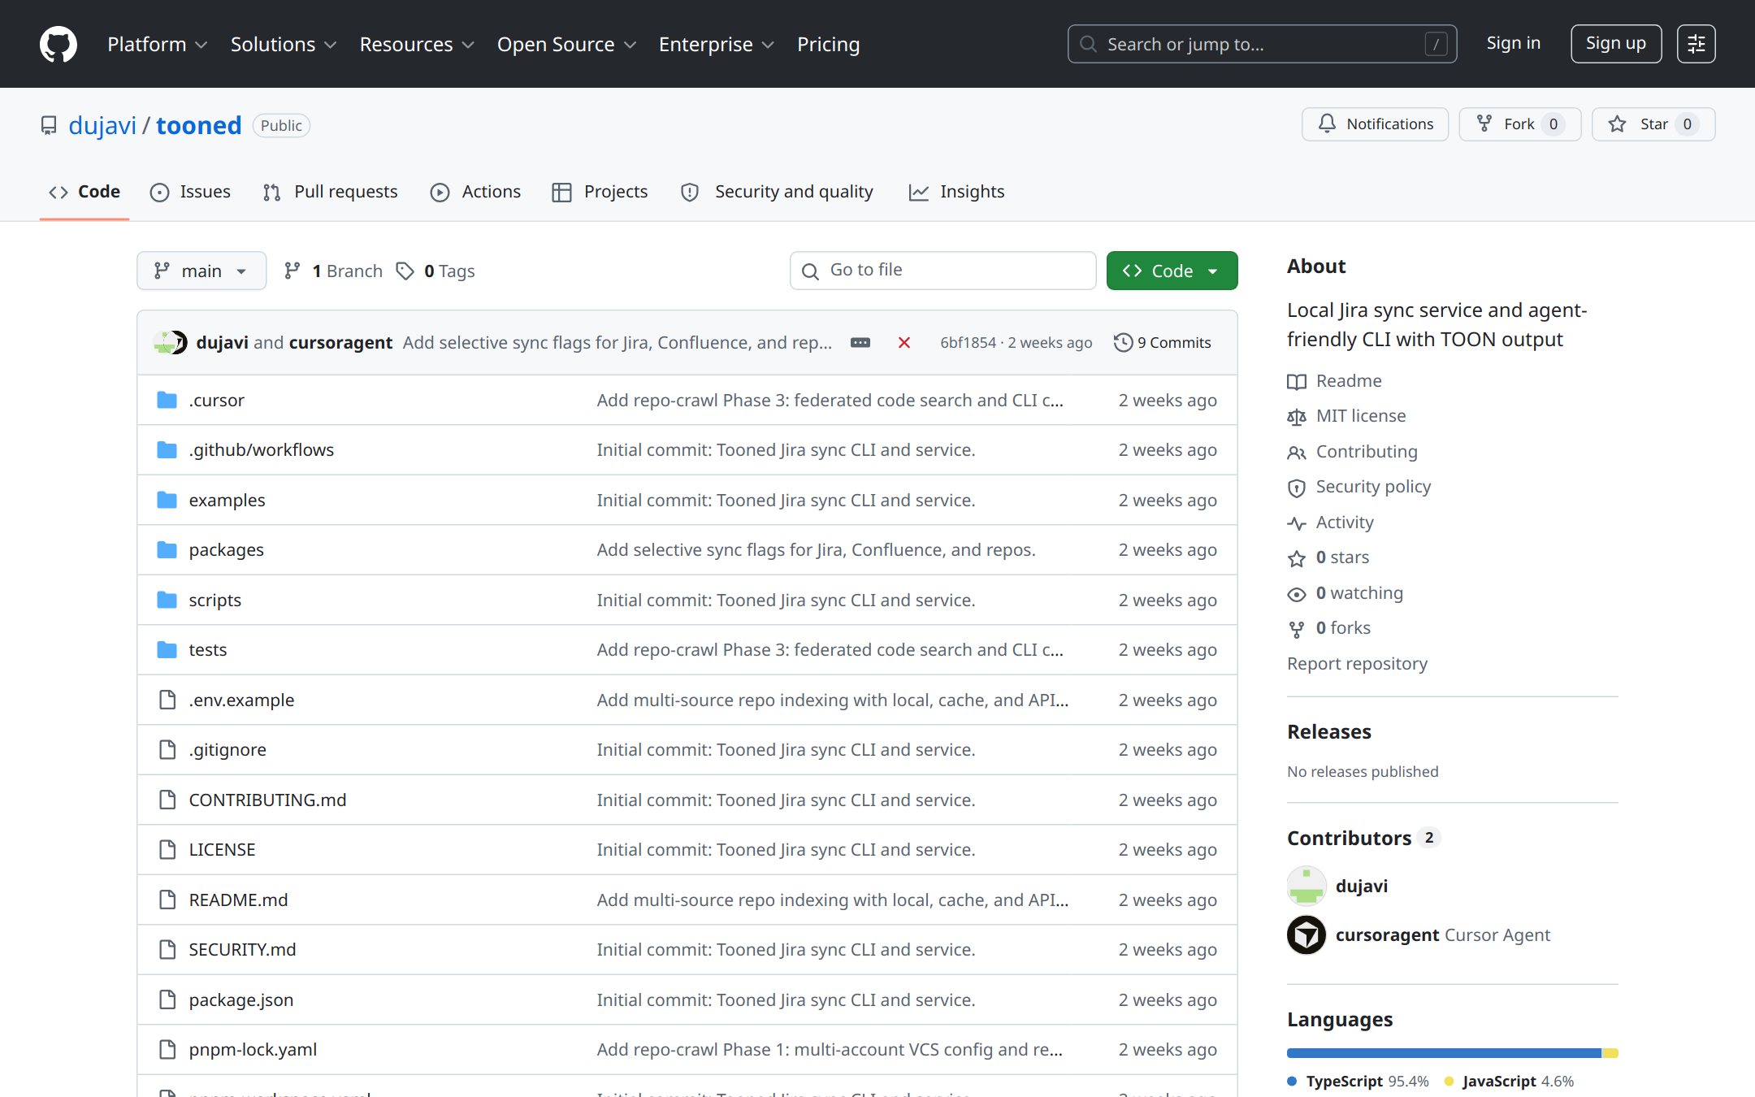Click the yellow JavaScript language bar segment
This screenshot has width=1755, height=1097.
point(1610,1053)
